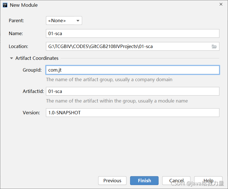Viewport: 228px width, 189px height.
Task: Click the IntelliJ IDEA logo in title bar
Action: [5, 5]
